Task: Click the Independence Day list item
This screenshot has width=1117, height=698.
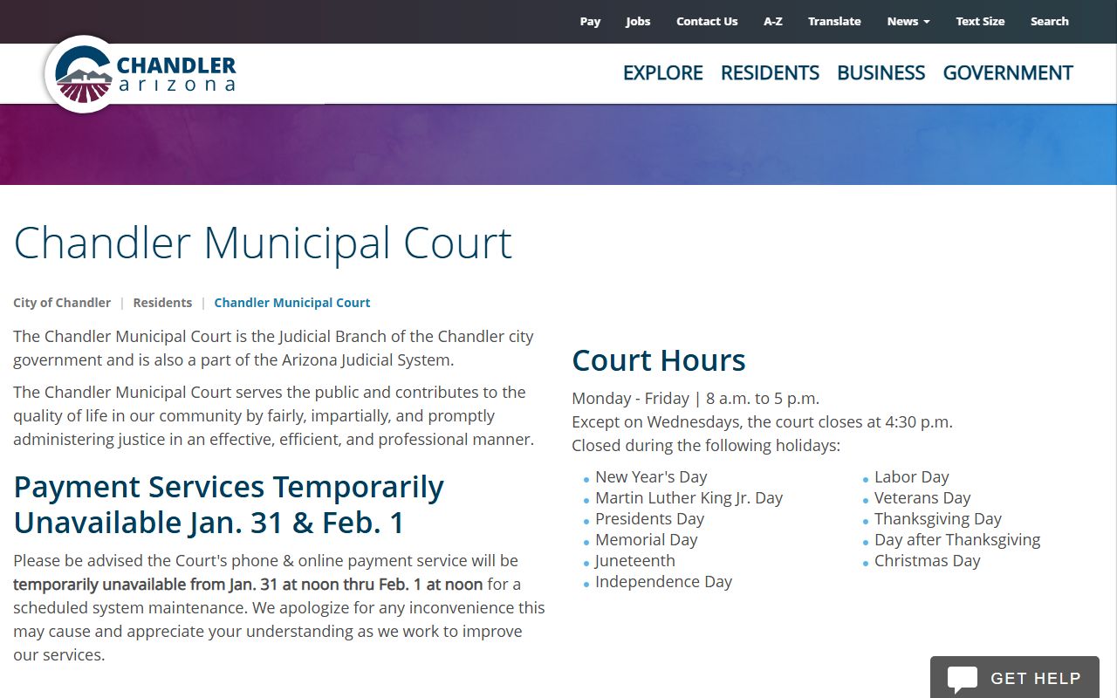Action: click(664, 582)
